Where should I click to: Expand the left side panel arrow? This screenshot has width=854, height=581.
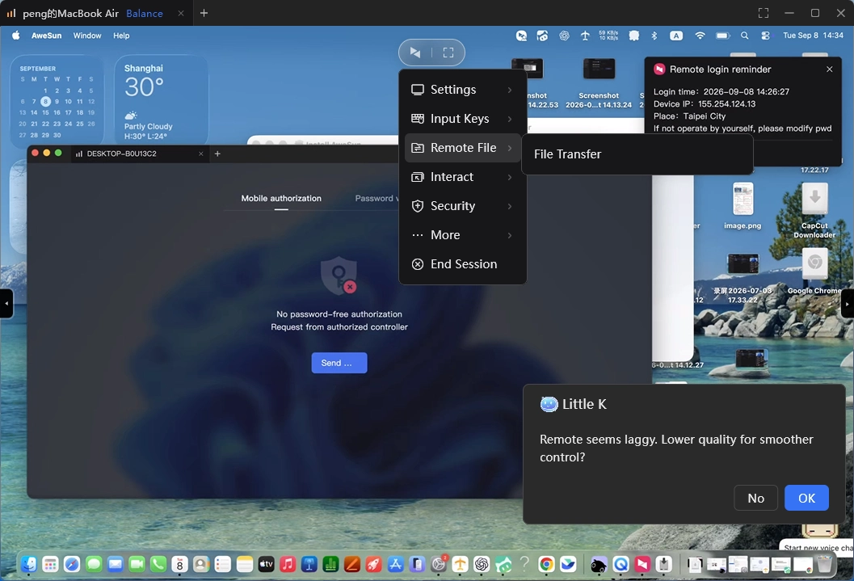[6, 303]
